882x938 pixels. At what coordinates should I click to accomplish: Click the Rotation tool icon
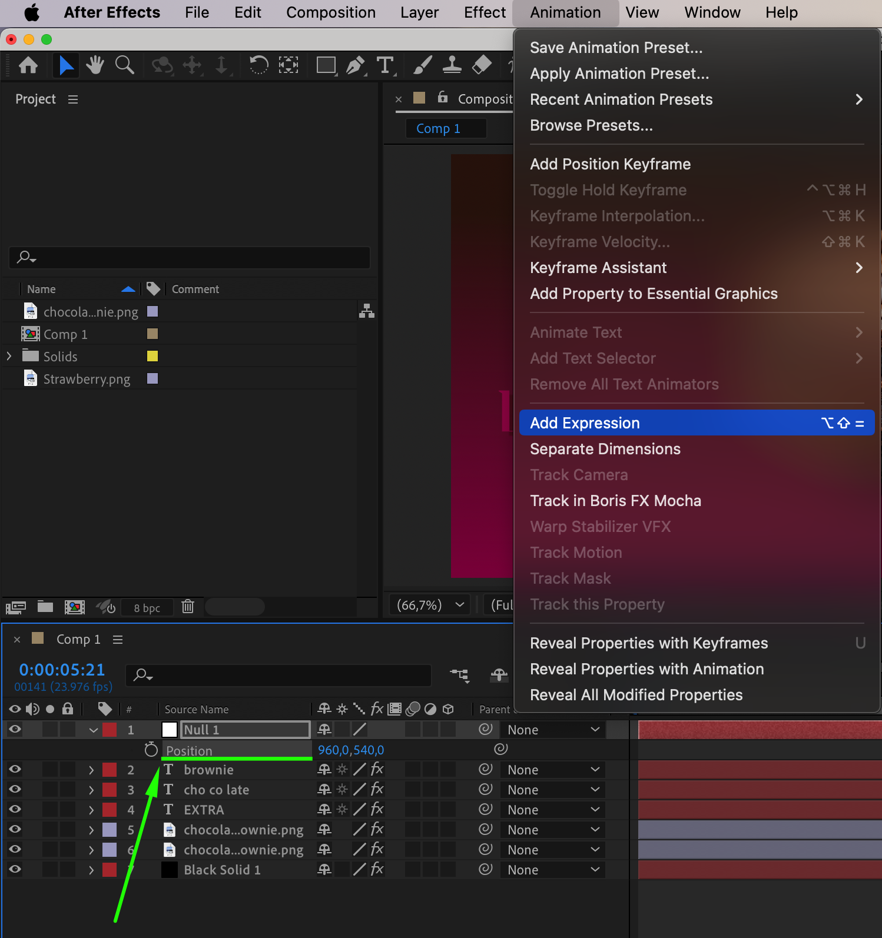pos(258,65)
